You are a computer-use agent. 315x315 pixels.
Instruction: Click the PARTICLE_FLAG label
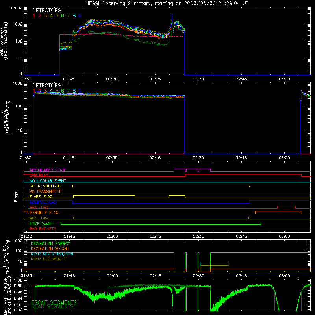(44, 212)
